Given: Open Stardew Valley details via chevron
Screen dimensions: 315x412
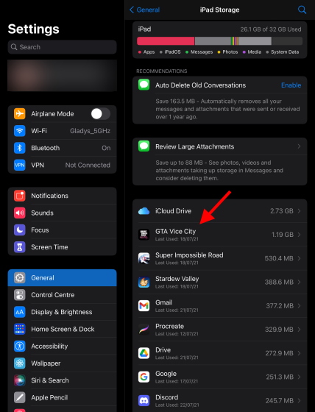Looking at the screenshot, I should tap(299, 282).
